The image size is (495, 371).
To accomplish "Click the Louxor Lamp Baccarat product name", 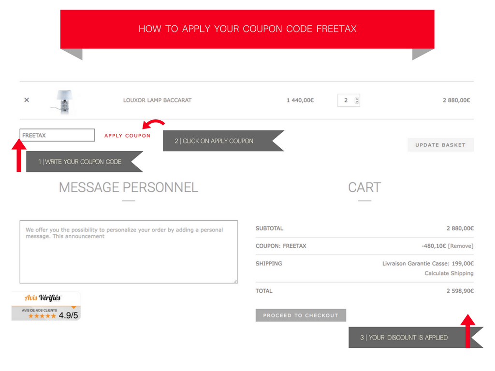I will [157, 100].
